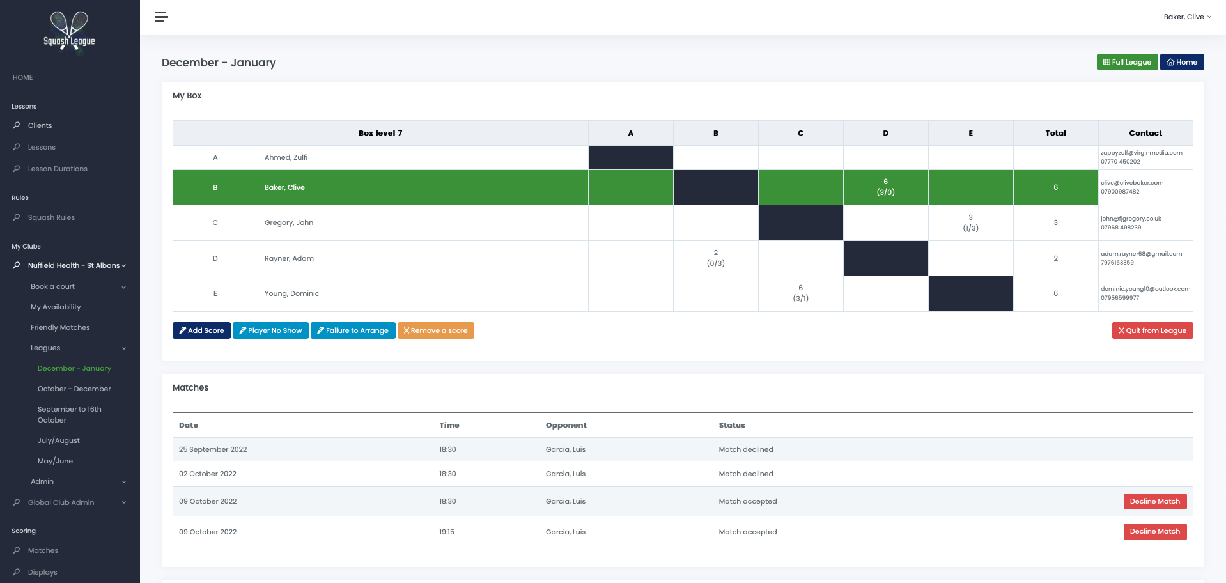Expand the Admin submenu
The image size is (1226, 583).
(x=124, y=482)
